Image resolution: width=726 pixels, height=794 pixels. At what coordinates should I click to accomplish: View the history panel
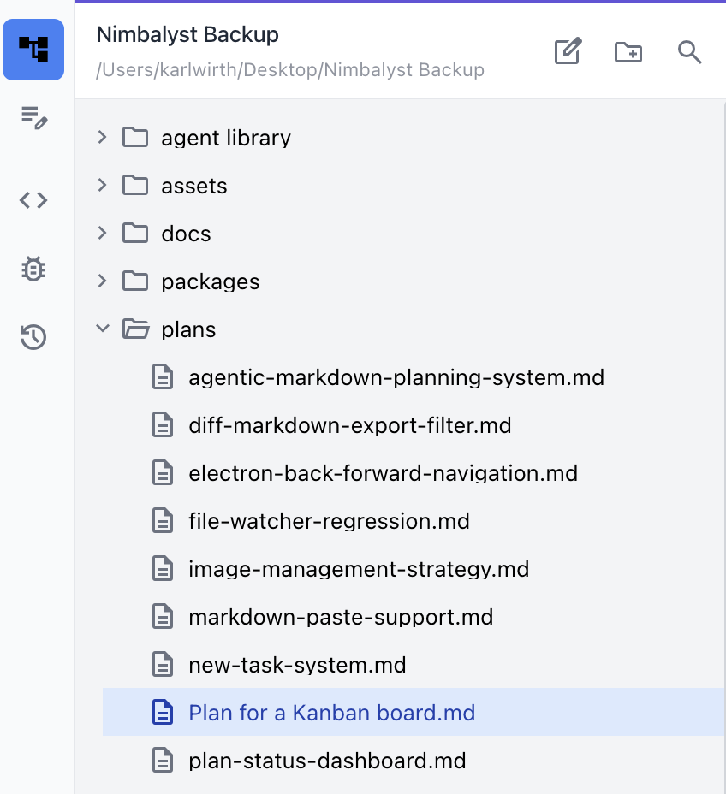33,337
